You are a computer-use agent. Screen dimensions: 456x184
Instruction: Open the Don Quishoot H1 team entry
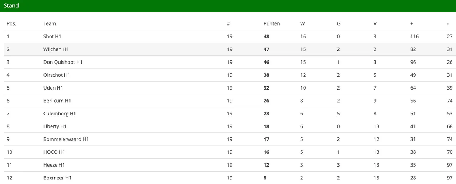pos(63,62)
